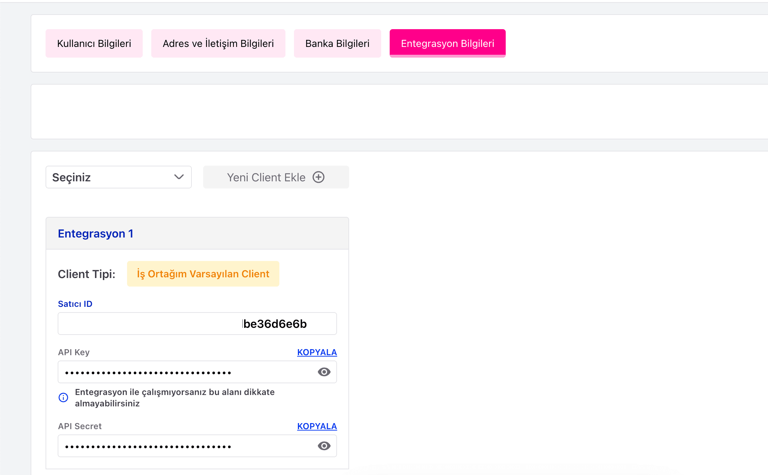Click the Entegrasyon 1 panel header

pyautogui.click(x=197, y=233)
